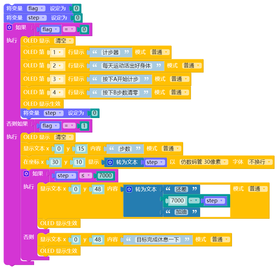This screenshot has height=270, width=278.
Task: Edit the y coordinate value 10
Action: point(79,162)
